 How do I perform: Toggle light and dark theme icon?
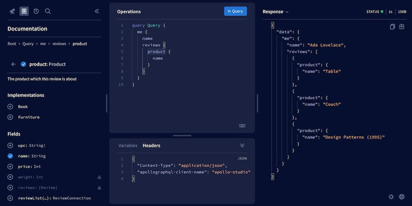(391, 197)
